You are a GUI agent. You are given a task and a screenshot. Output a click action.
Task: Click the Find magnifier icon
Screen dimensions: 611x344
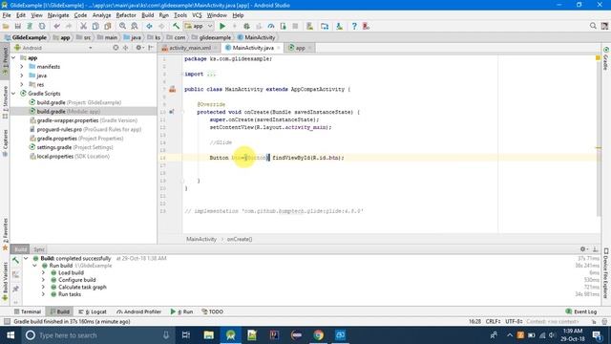pos(122,26)
